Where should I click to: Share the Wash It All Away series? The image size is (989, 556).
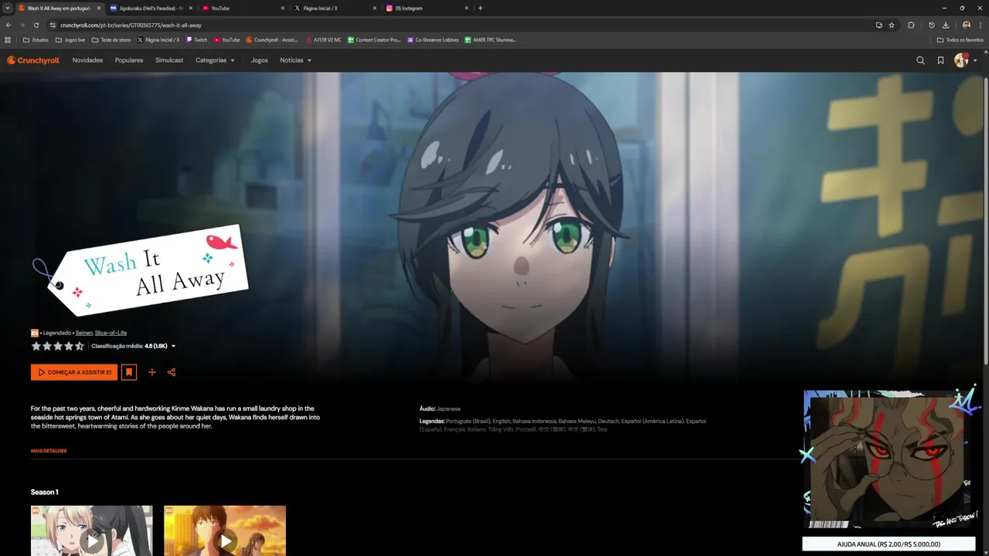(x=172, y=372)
